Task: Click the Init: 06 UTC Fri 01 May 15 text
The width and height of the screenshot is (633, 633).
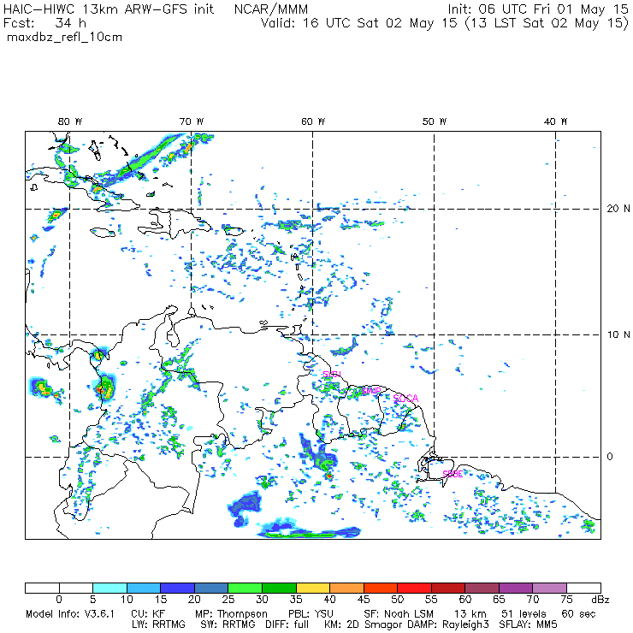Action: [x=538, y=9]
